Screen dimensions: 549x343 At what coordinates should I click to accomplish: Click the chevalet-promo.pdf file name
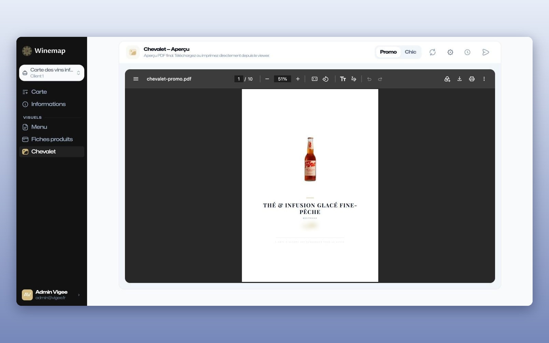(169, 79)
